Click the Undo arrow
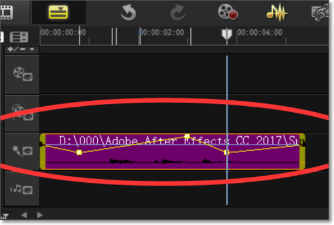The height and width of the screenshot is (225, 334). tap(128, 13)
